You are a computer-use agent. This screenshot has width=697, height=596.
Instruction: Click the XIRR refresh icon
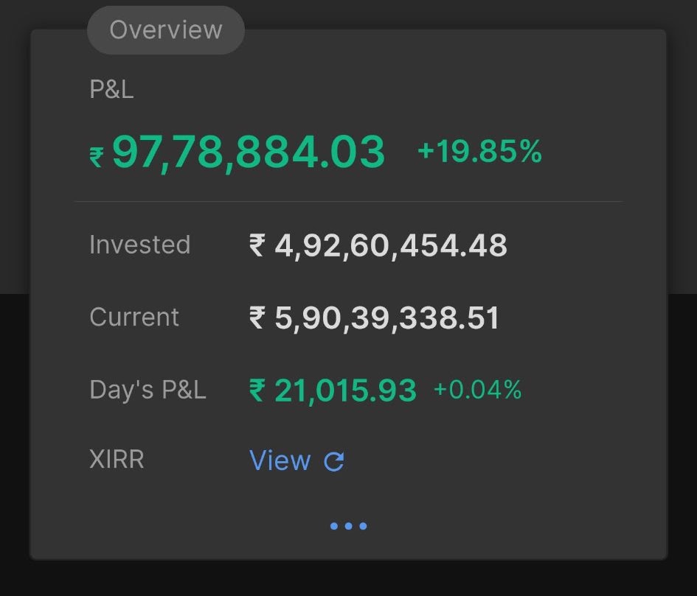click(334, 461)
